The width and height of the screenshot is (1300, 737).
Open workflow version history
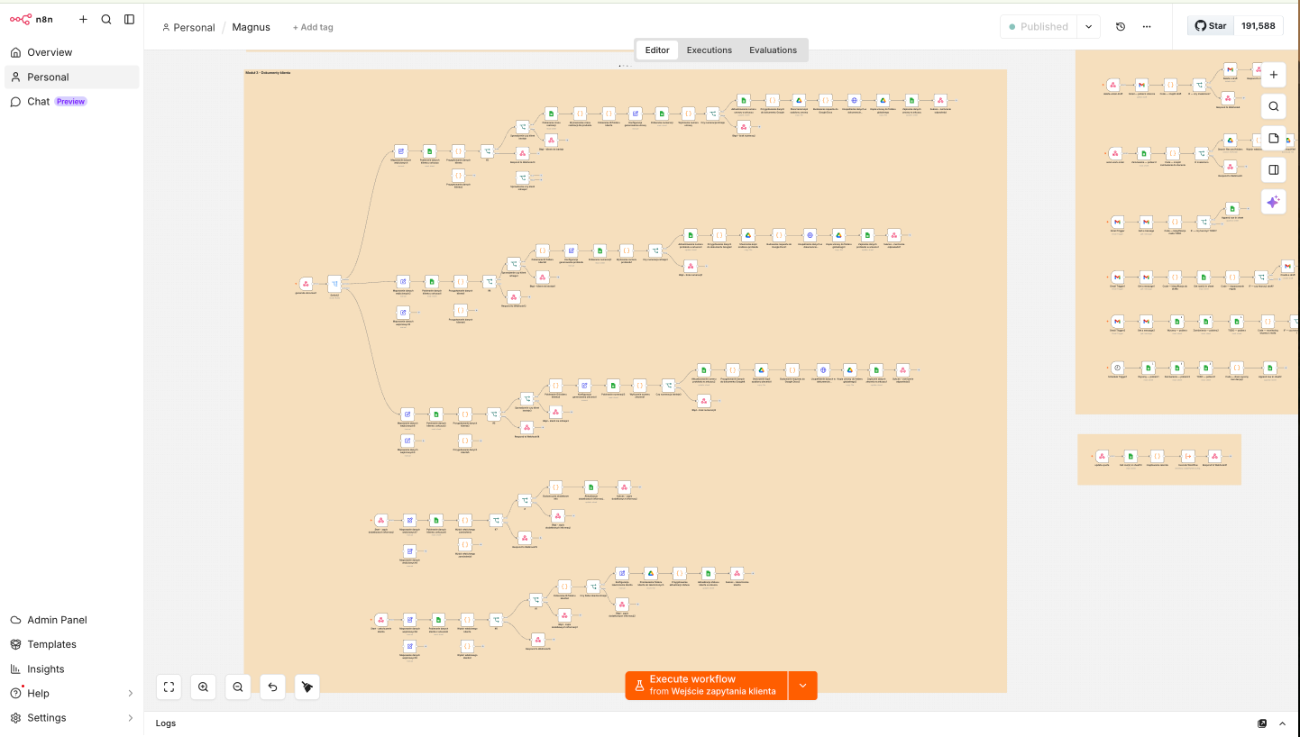1121,26
